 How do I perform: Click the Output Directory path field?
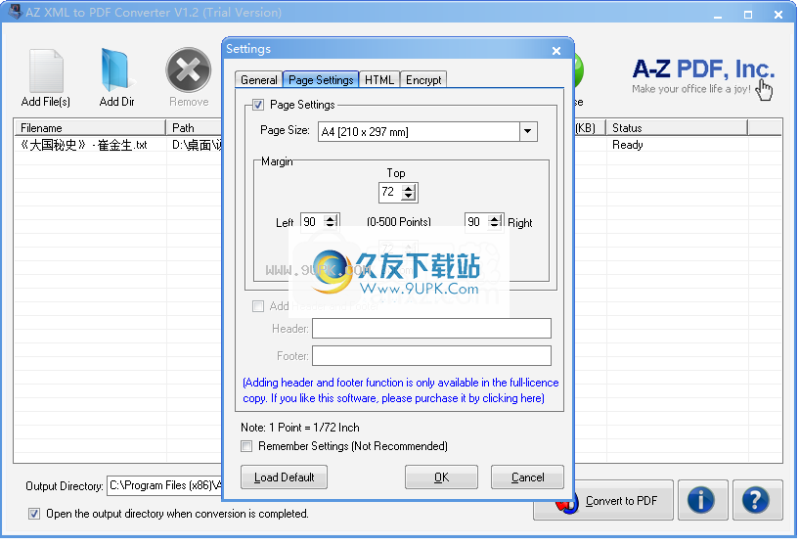[165, 485]
